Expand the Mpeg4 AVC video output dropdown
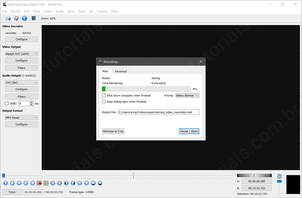The image size is (302, 198). [21, 54]
